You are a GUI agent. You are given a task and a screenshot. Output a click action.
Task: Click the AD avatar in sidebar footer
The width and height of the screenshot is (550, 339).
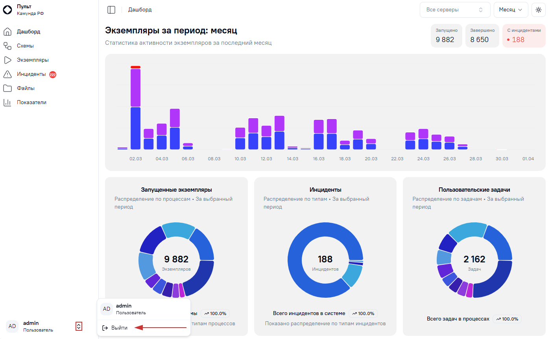[x=12, y=326]
